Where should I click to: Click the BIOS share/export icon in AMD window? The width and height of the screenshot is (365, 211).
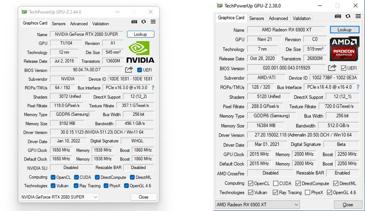point(332,68)
